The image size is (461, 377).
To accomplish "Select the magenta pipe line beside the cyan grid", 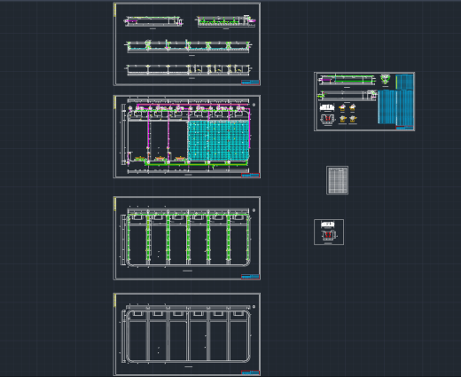I will coord(250,129).
